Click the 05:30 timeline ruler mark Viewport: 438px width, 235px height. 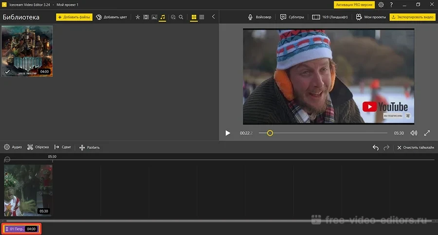pos(52,157)
